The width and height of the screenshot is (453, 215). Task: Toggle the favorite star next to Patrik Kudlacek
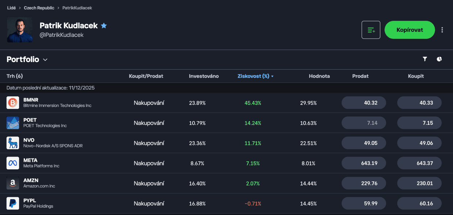pos(104,26)
